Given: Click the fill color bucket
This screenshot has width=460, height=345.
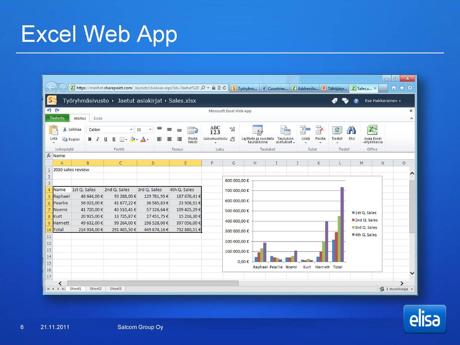Looking at the screenshot, I should point(133,139).
